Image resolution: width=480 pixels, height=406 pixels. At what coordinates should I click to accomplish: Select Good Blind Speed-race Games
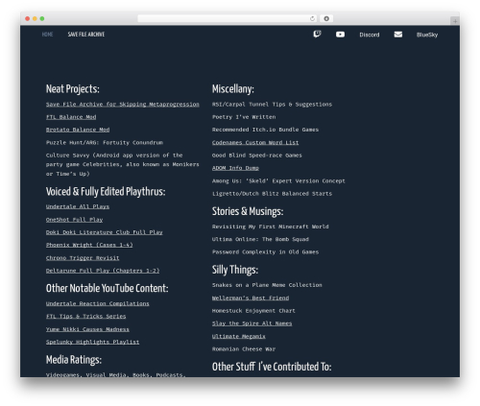(257, 155)
